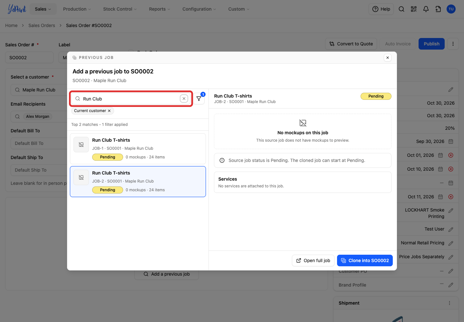This screenshot has height=322, width=464.
Task: Open the TU user avatar menu
Action: 451,9
